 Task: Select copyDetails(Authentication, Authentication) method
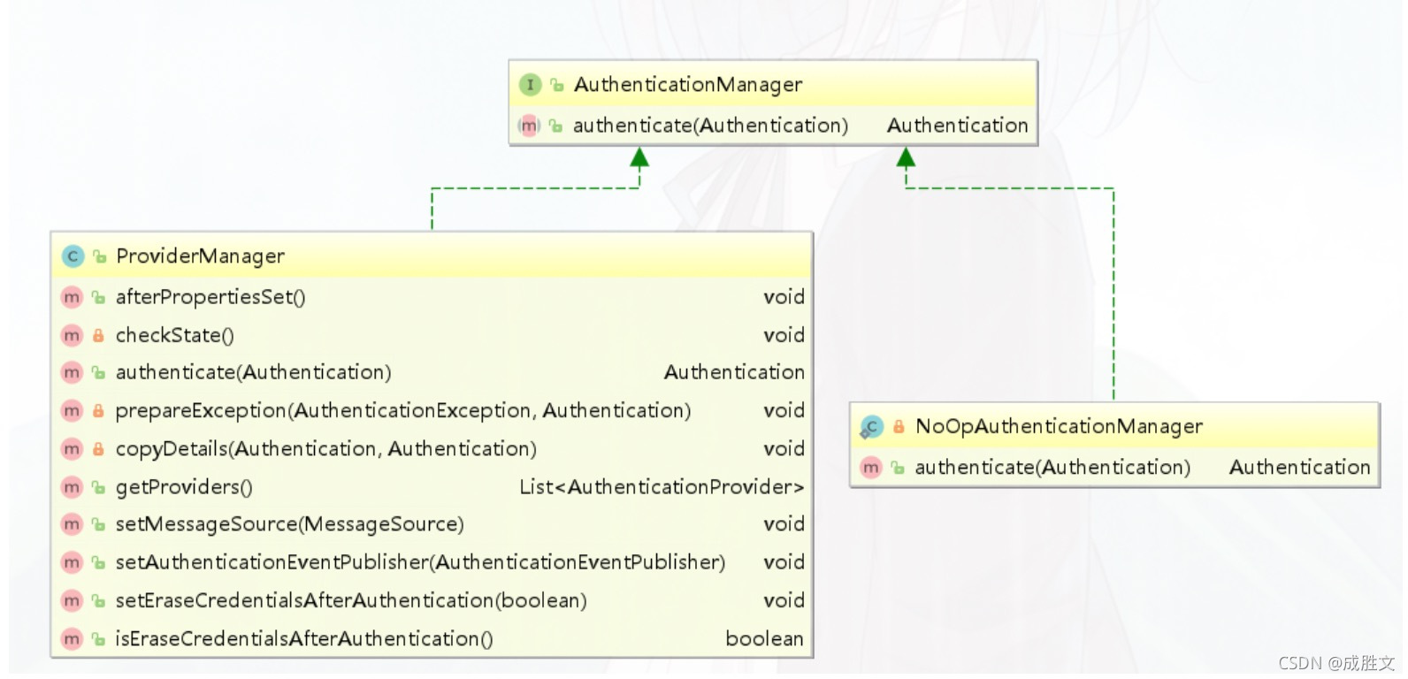click(326, 449)
